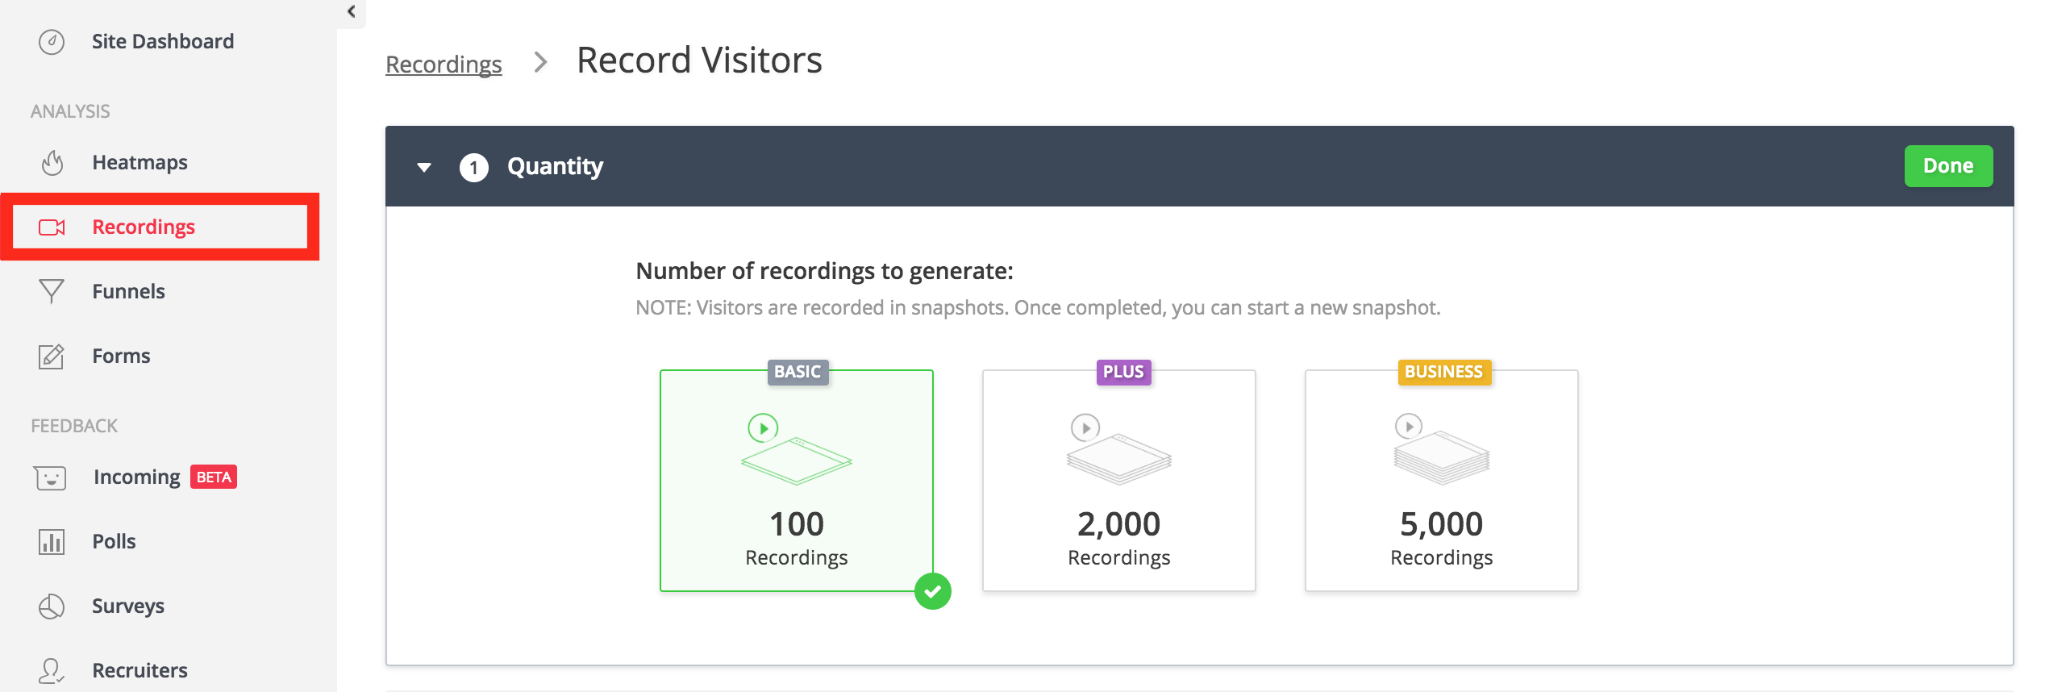Open Recruiters via the person icon

point(50,669)
